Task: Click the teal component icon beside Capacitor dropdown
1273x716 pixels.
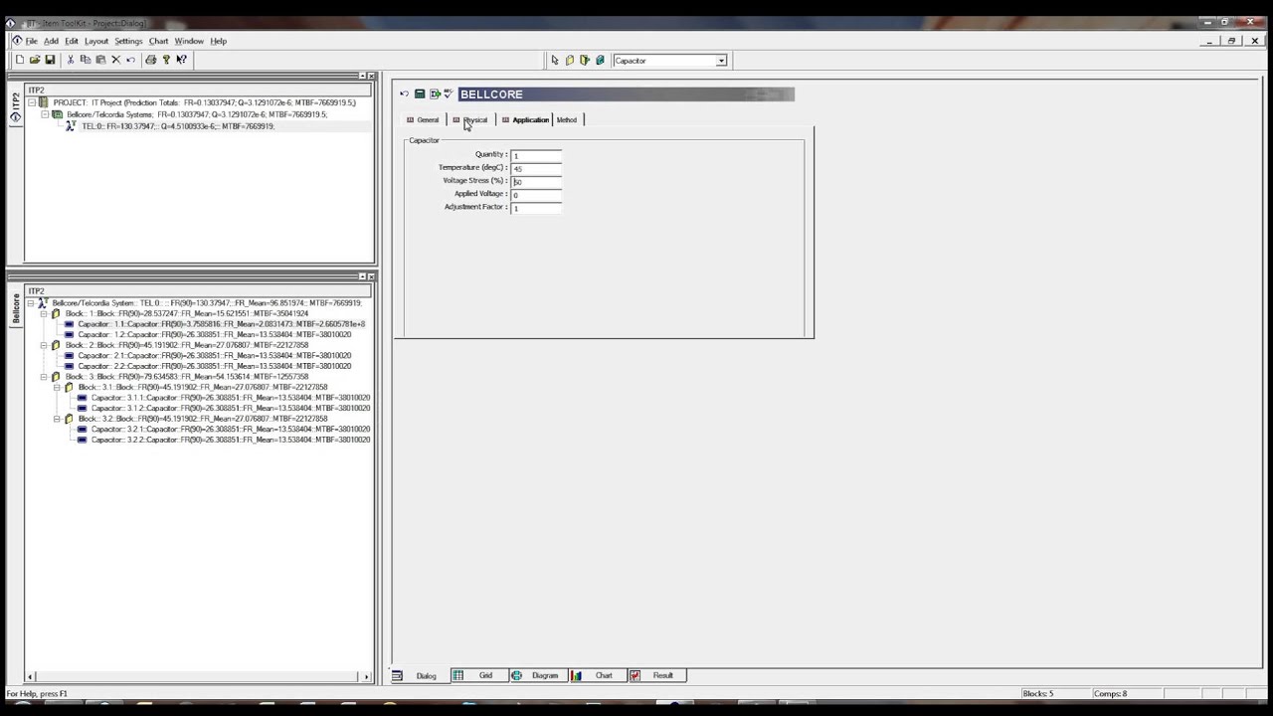Action: (x=600, y=61)
